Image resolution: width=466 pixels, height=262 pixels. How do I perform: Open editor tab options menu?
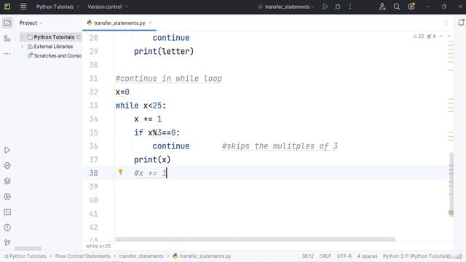tap(446, 23)
